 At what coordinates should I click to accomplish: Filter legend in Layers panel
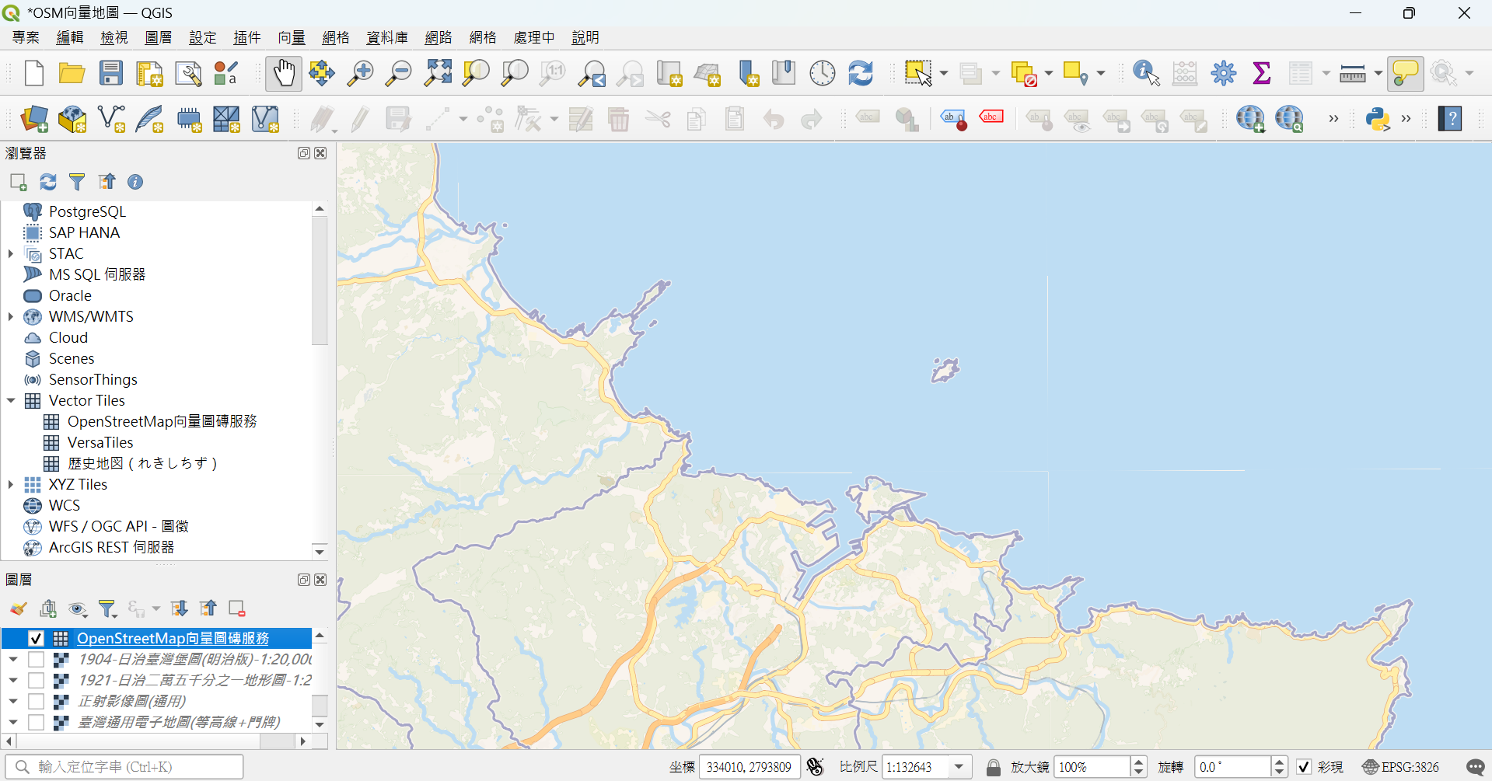pyautogui.click(x=107, y=608)
